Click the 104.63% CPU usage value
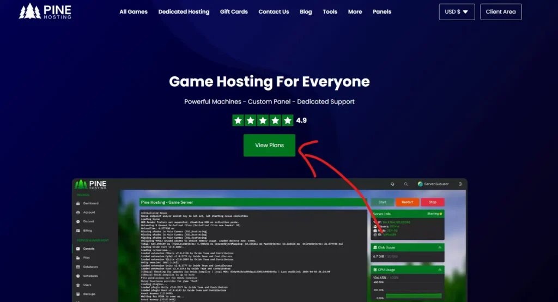The width and height of the screenshot is (558, 302). (x=379, y=278)
